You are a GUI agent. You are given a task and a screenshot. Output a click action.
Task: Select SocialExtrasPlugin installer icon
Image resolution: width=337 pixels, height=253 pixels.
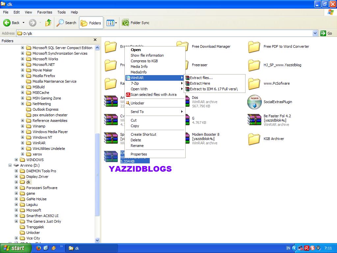tap(254, 102)
